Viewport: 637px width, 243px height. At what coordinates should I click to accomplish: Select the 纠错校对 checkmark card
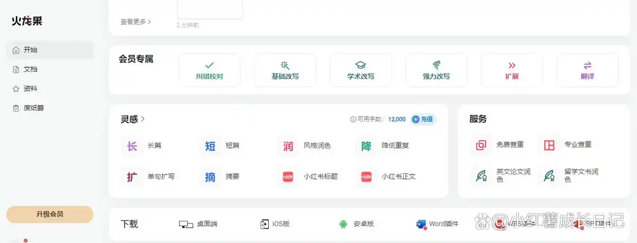(x=209, y=70)
